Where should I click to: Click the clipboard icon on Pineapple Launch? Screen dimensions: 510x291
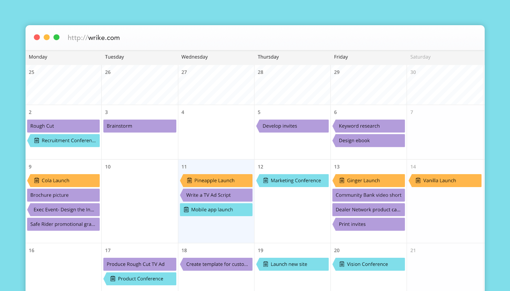[x=189, y=180]
